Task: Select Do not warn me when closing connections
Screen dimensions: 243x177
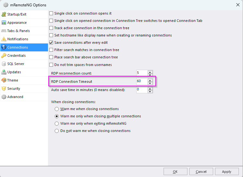Action: click(x=57, y=131)
